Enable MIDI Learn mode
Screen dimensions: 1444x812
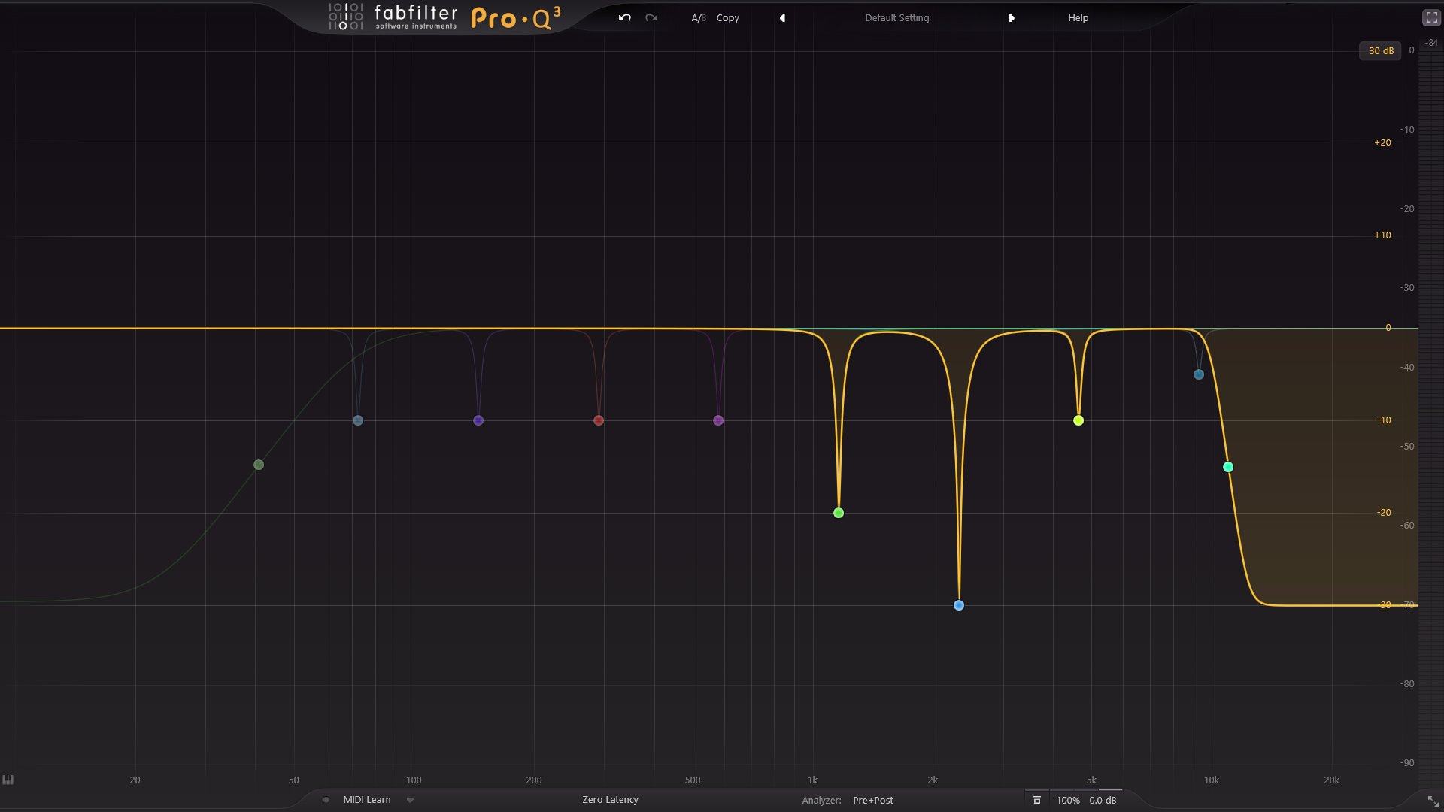[x=366, y=800]
